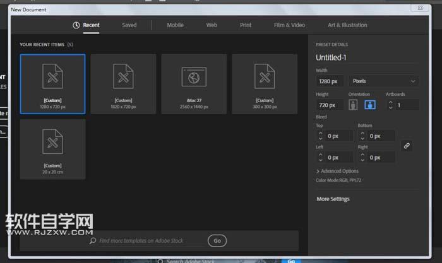442x263 pixels.
Task: Click the clock icon beside Recent
Action: pyautogui.click(x=76, y=25)
